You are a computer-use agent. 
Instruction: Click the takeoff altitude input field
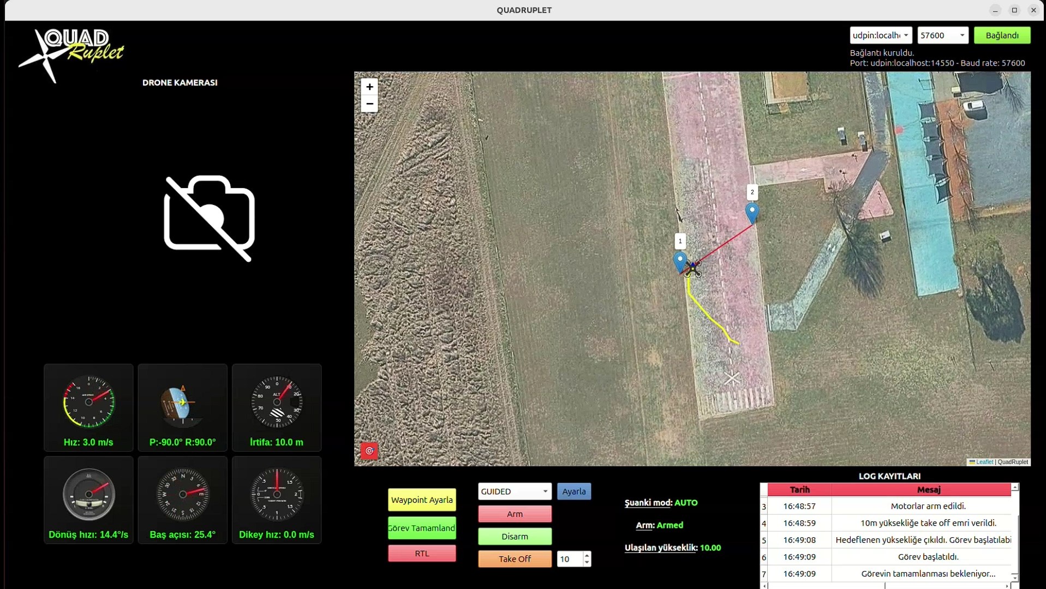570,558
